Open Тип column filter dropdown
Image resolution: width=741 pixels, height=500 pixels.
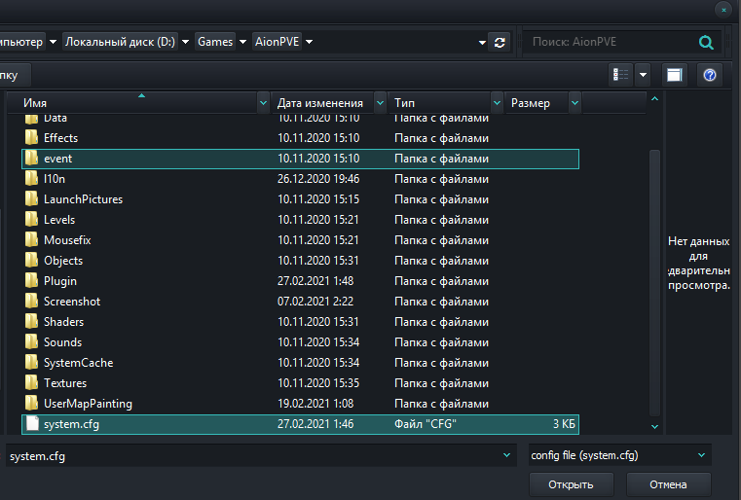[x=497, y=103]
